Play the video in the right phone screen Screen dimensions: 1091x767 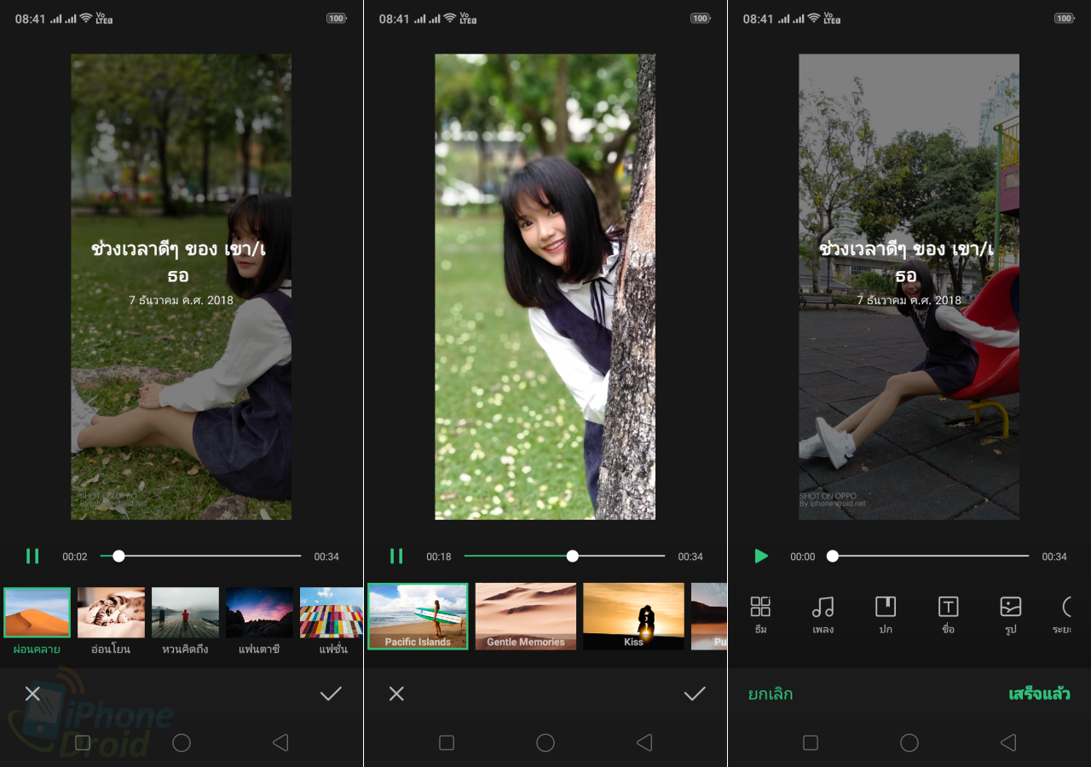click(761, 557)
